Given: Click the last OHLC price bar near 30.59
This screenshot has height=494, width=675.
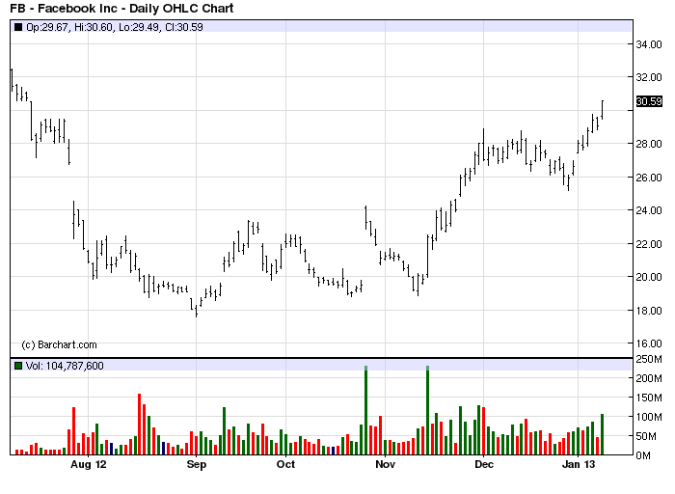Looking at the screenshot, I should (x=603, y=110).
